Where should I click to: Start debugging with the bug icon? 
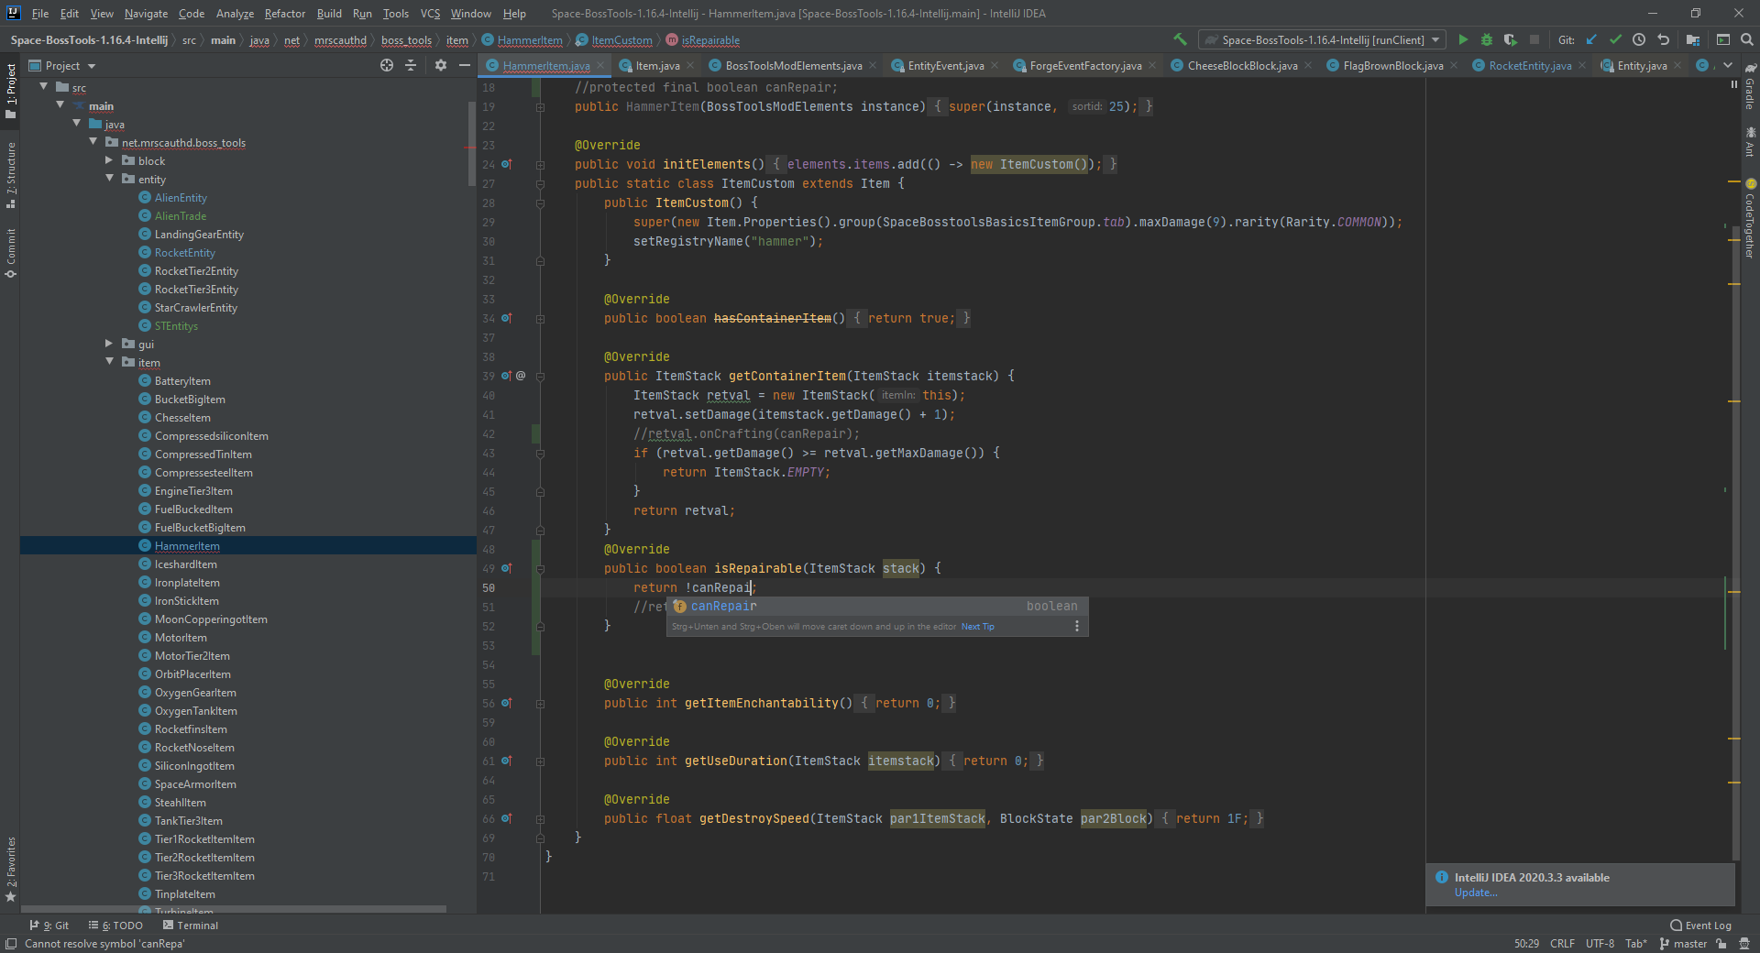pos(1486,40)
